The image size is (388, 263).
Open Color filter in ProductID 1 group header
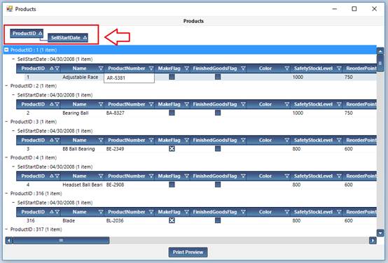click(286, 69)
